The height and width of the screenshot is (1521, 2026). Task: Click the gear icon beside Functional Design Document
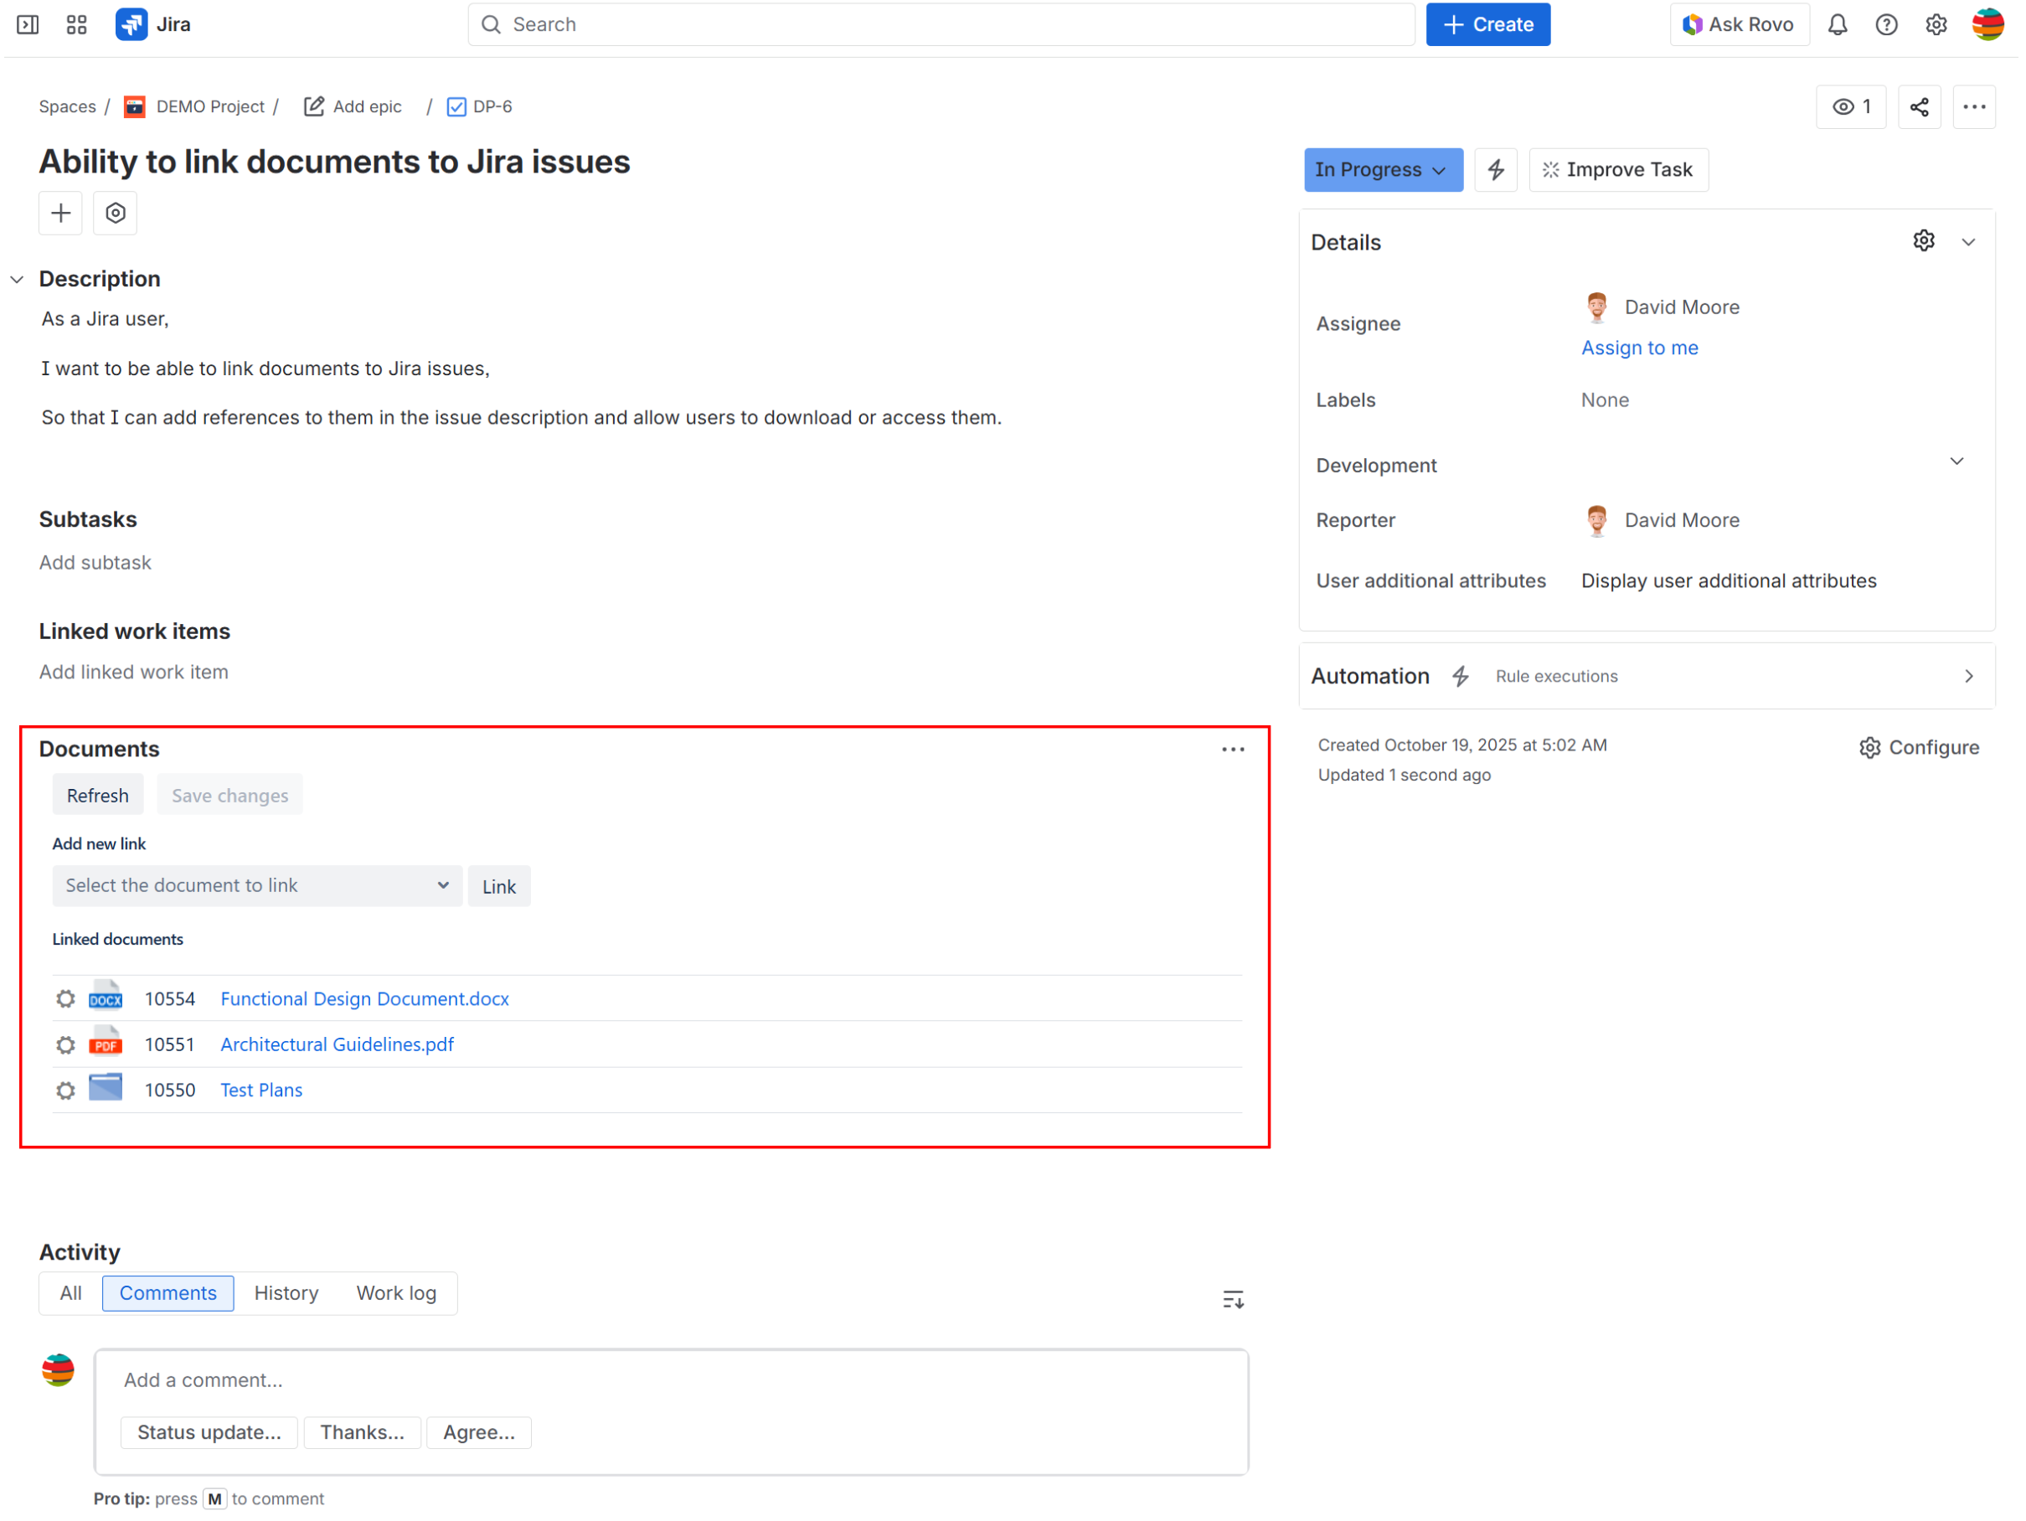(65, 999)
